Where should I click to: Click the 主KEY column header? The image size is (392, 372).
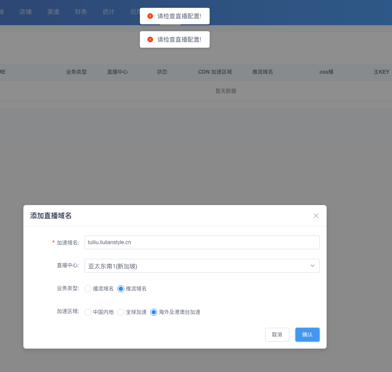coord(382,72)
